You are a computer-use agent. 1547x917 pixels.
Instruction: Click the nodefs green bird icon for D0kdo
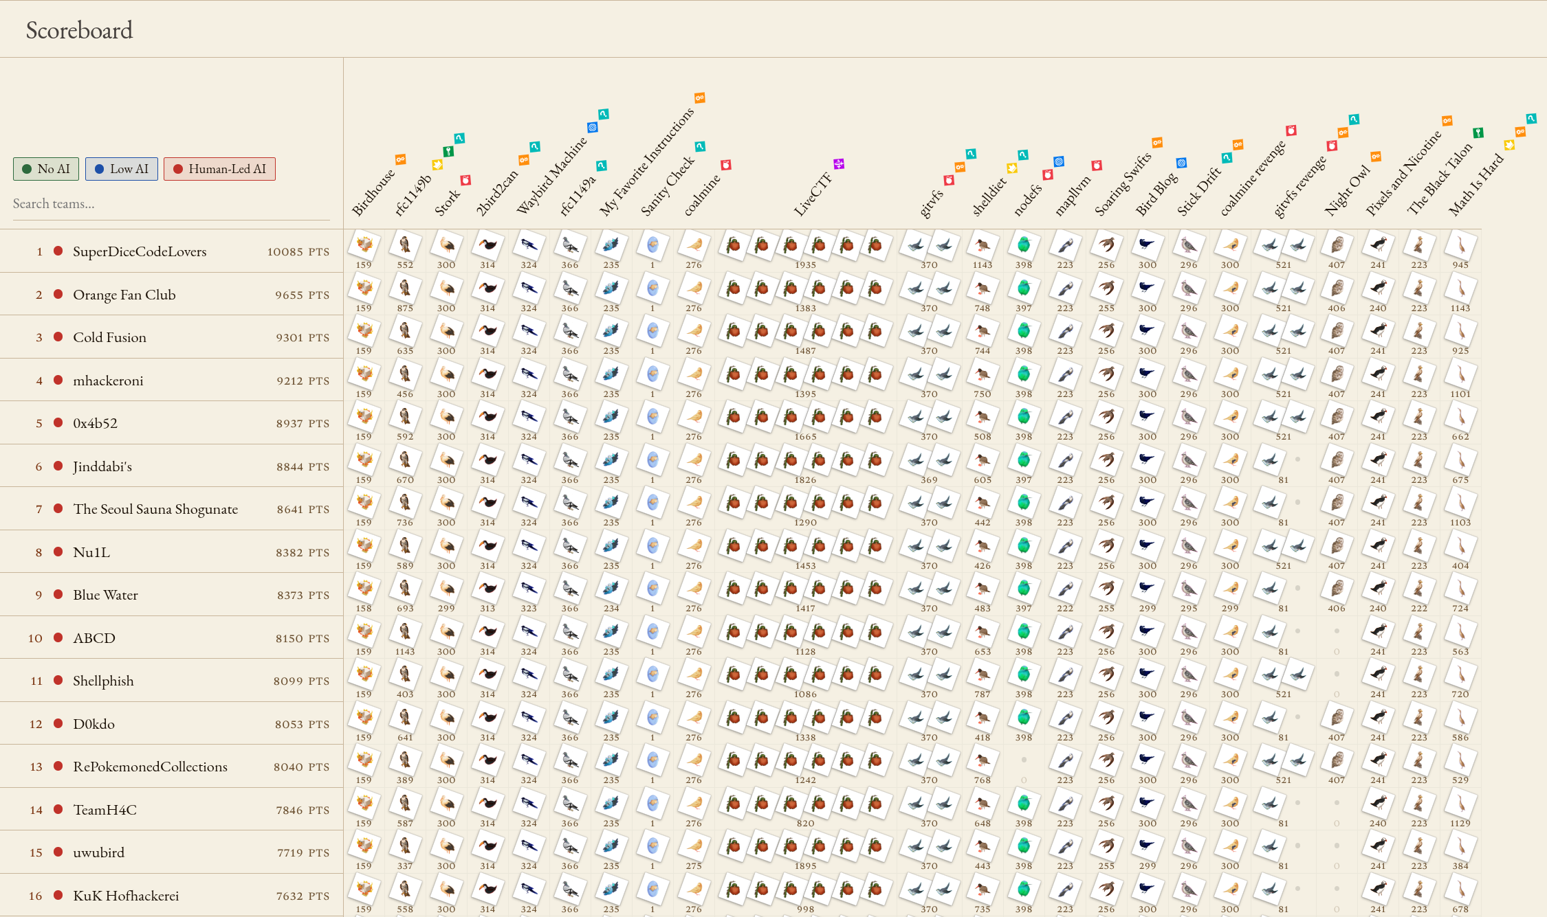click(x=1024, y=718)
